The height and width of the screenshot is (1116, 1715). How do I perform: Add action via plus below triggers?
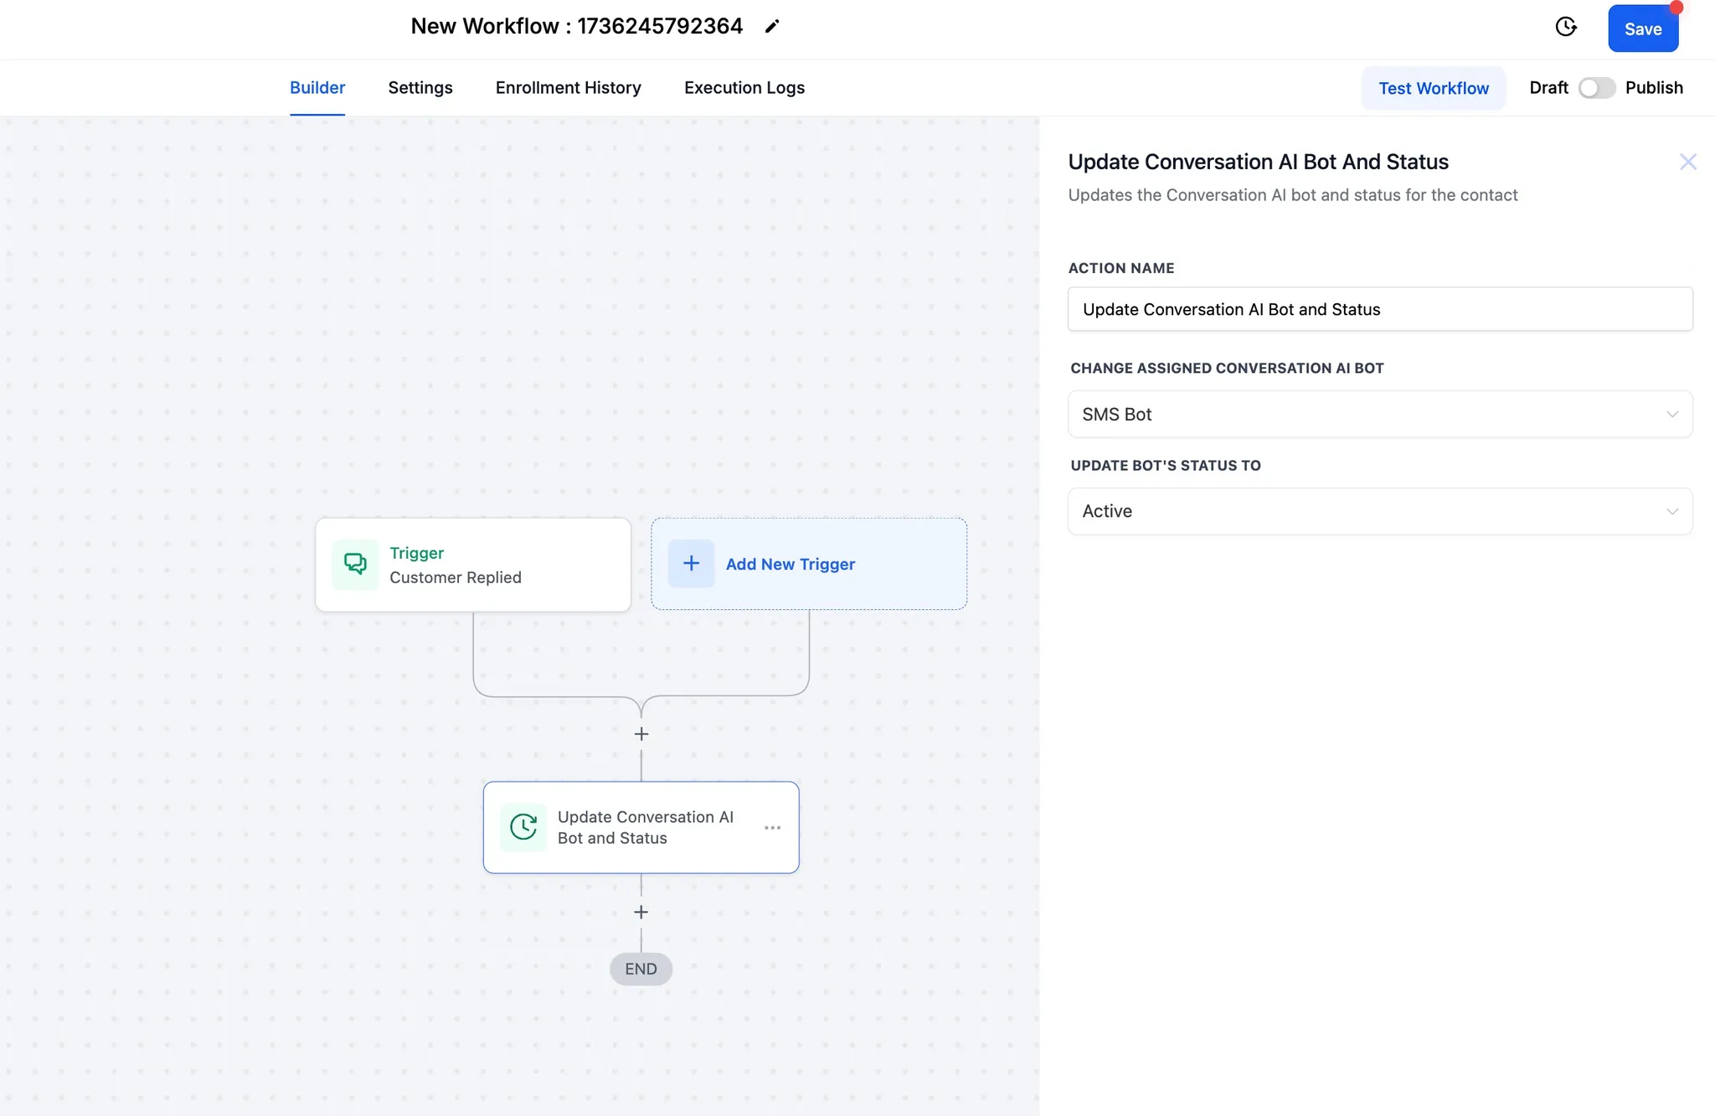click(641, 734)
